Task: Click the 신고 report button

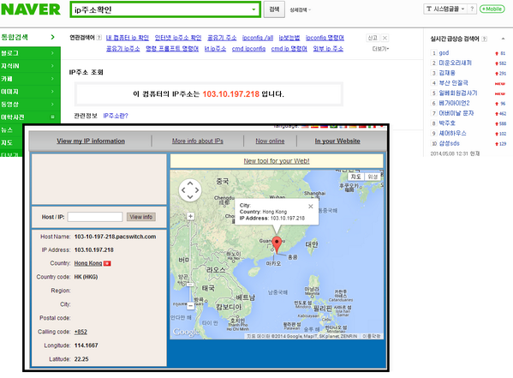Action: [x=373, y=38]
